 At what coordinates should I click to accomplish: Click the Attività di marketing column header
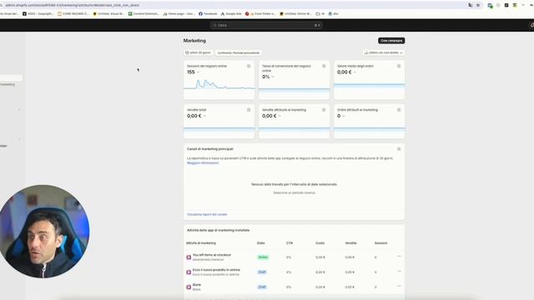click(x=201, y=243)
